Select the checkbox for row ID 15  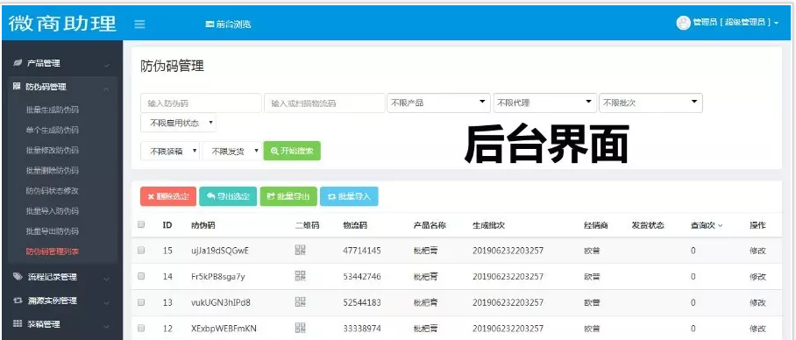141,250
